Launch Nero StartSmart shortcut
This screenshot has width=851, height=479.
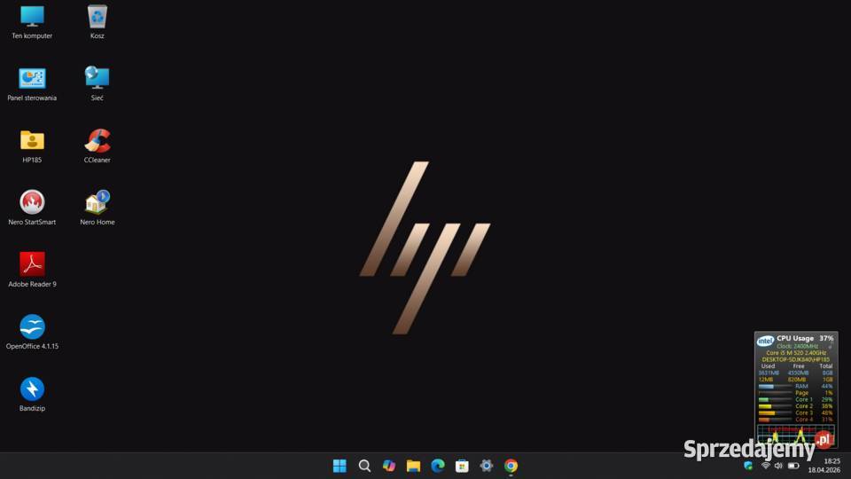pos(32,208)
